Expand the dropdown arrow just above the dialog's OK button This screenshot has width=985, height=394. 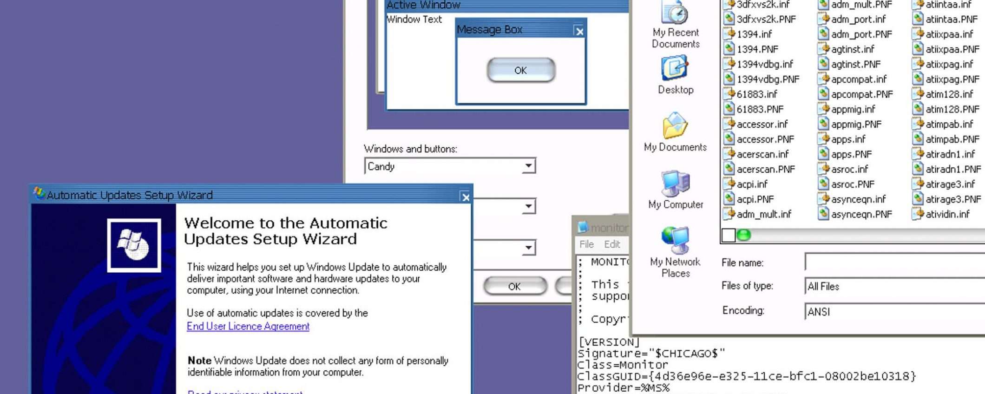point(528,248)
